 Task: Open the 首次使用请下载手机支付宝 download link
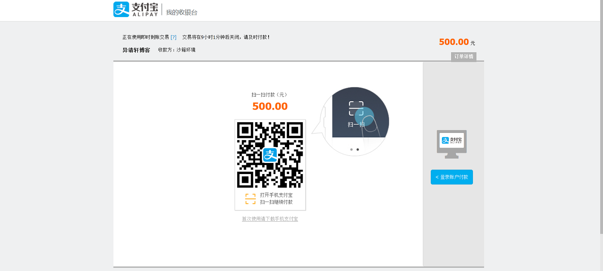270,219
